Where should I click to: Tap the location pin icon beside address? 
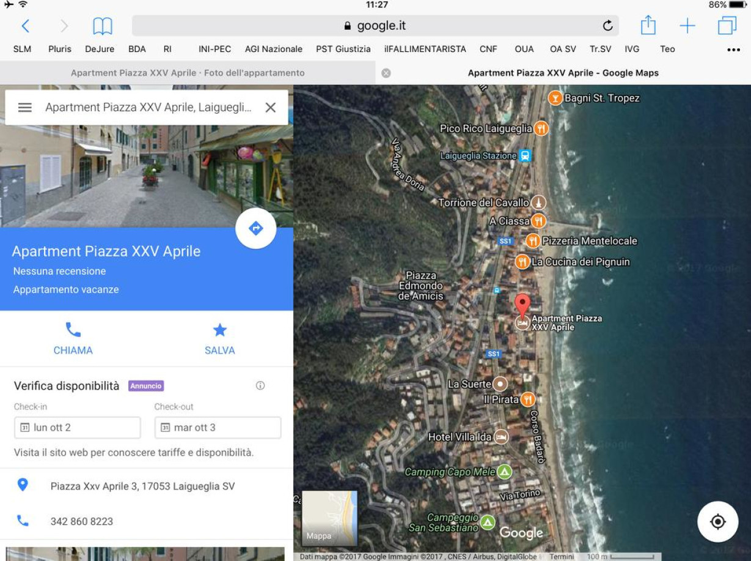click(x=23, y=485)
